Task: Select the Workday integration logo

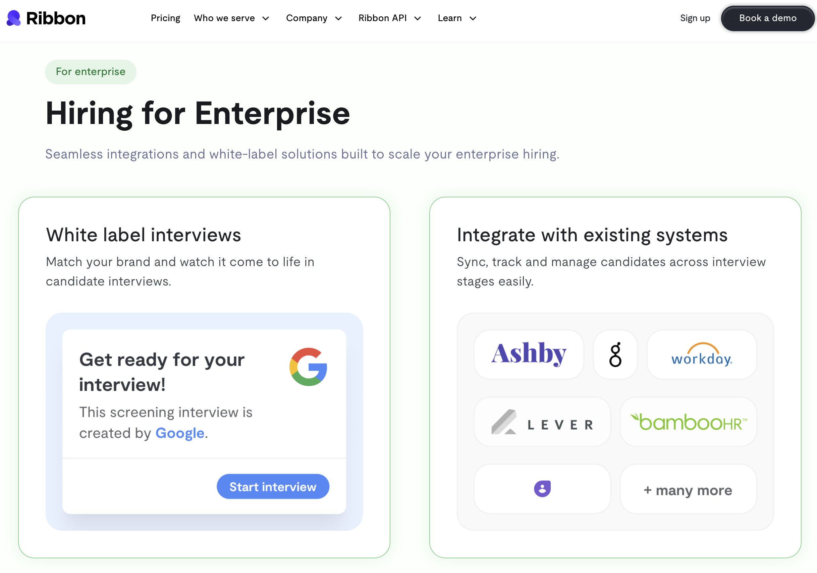Action: (x=701, y=355)
